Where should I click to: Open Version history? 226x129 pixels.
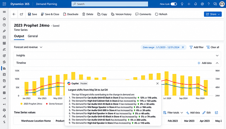click(x=121, y=14)
